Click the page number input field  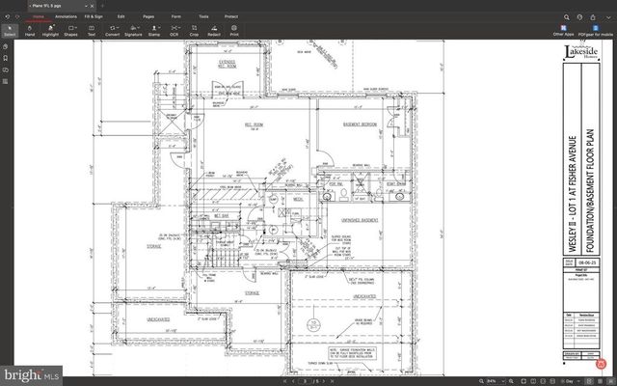(x=305, y=381)
